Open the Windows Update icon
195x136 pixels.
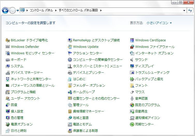[x=70, y=47]
